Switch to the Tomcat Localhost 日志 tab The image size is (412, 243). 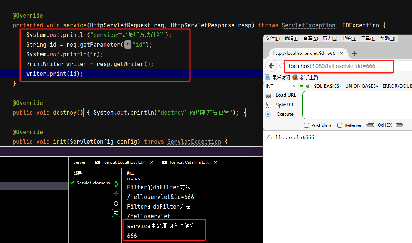coord(124,162)
